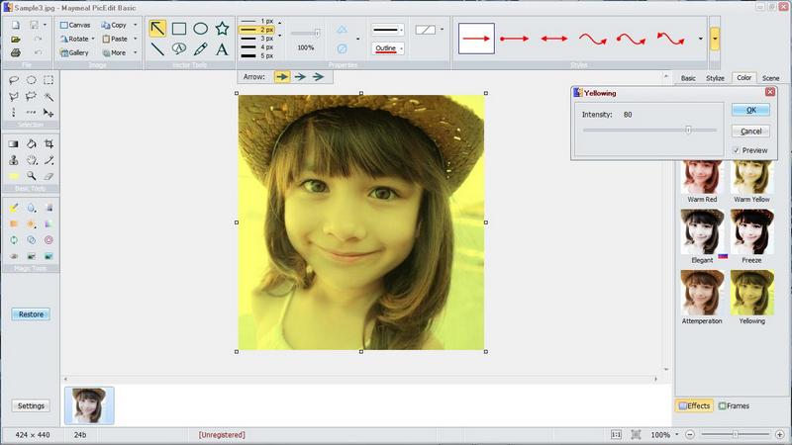Open the Effects panel tab
The height and width of the screenshot is (445, 792).
click(x=695, y=405)
